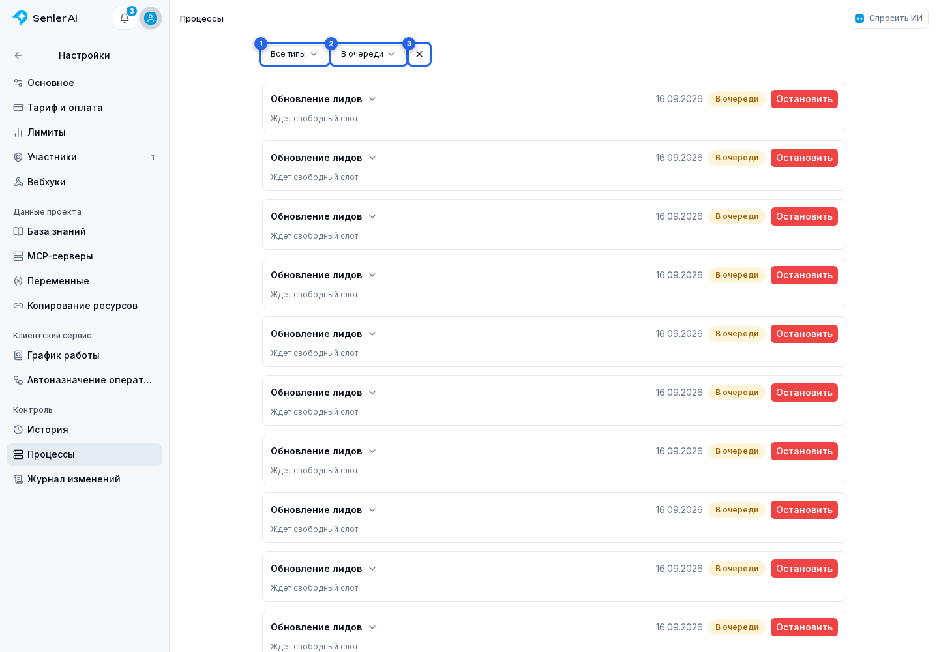The height and width of the screenshot is (652, 939).
Task: Open the notifications bell
Action: [125, 18]
